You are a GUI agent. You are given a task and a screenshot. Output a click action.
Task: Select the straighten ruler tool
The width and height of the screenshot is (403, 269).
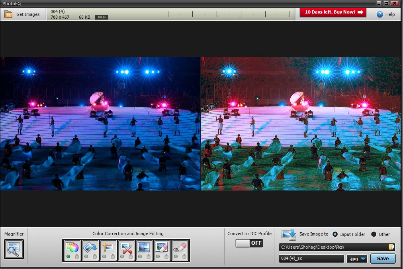click(x=108, y=247)
